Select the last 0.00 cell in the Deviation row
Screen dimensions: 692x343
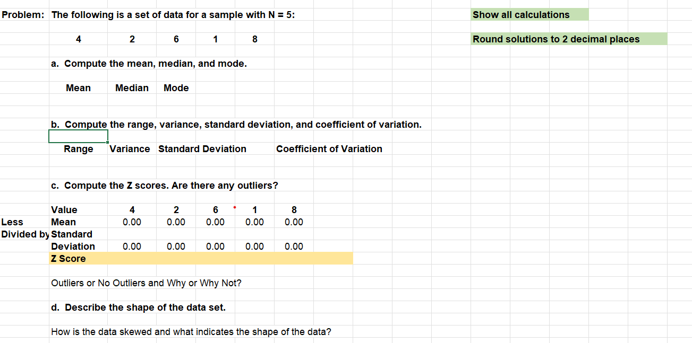tap(294, 246)
